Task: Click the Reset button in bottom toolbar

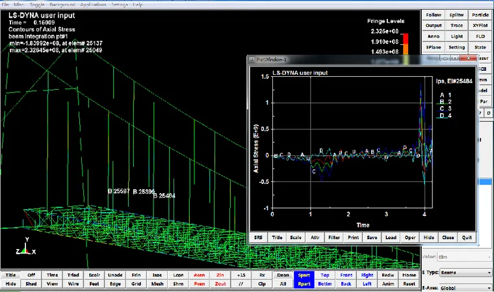Action: [x=409, y=284]
